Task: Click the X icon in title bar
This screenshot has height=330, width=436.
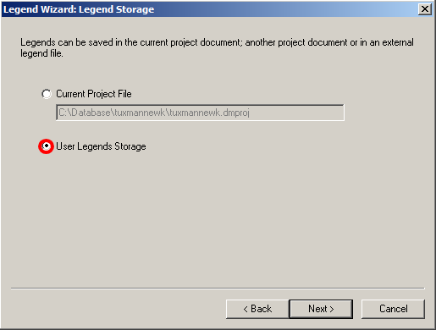Action: (425, 9)
